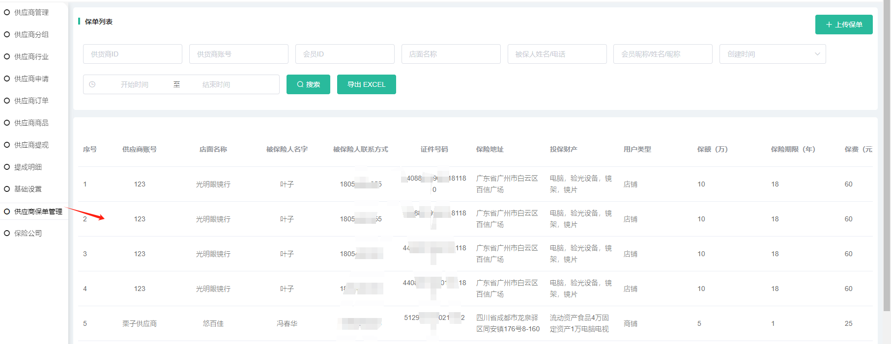891x344 pixels.
Task: Expand 创建时间 using its chevron arrow
Action: point(817,54)
